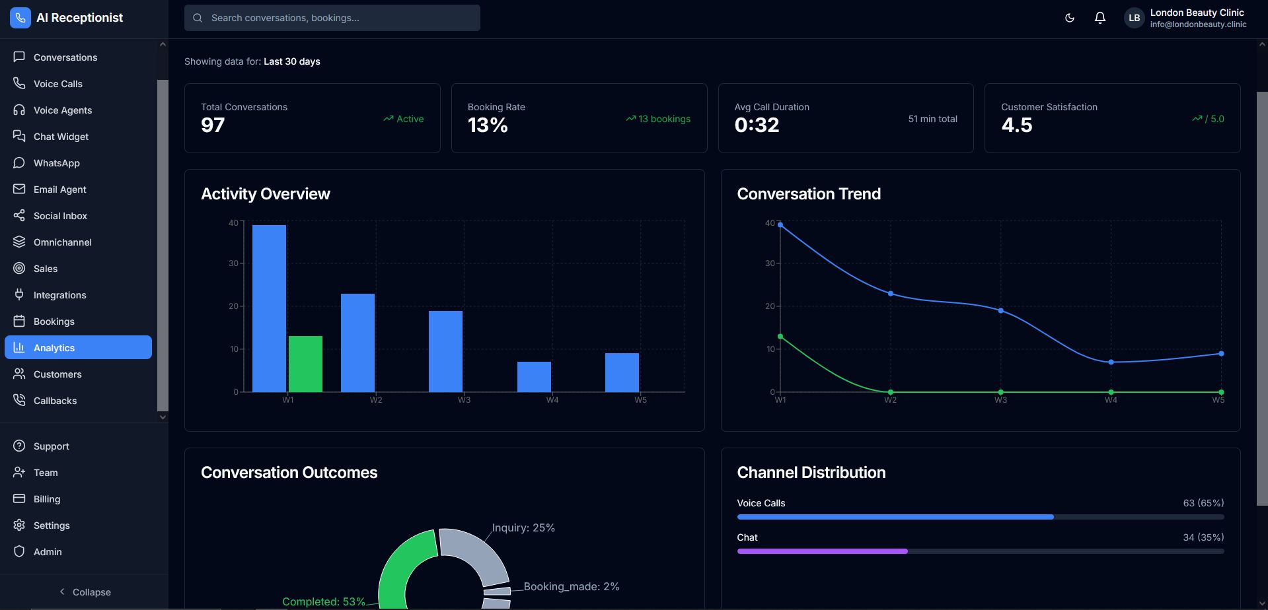1268x610 pixels.
Task: Open the Voice Calls section icon
Action: [x=19, y=84]
